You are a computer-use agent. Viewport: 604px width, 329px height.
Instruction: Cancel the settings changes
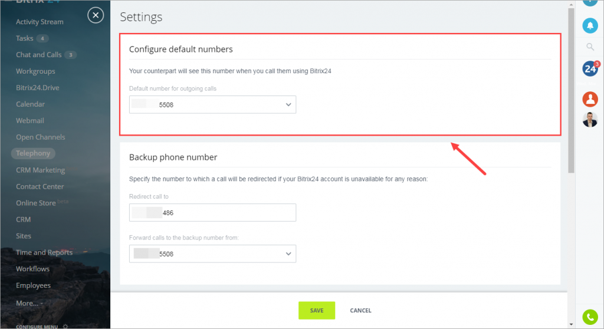360,310
